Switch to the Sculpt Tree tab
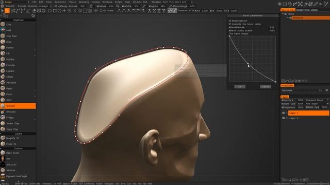Image resolution: width=330 pixels, height=185 pixels. point(303,10)
